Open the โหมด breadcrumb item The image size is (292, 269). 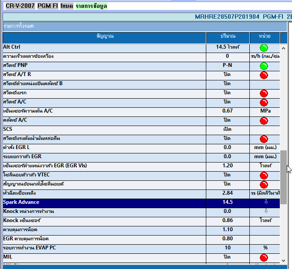click(x=67, y=6)
